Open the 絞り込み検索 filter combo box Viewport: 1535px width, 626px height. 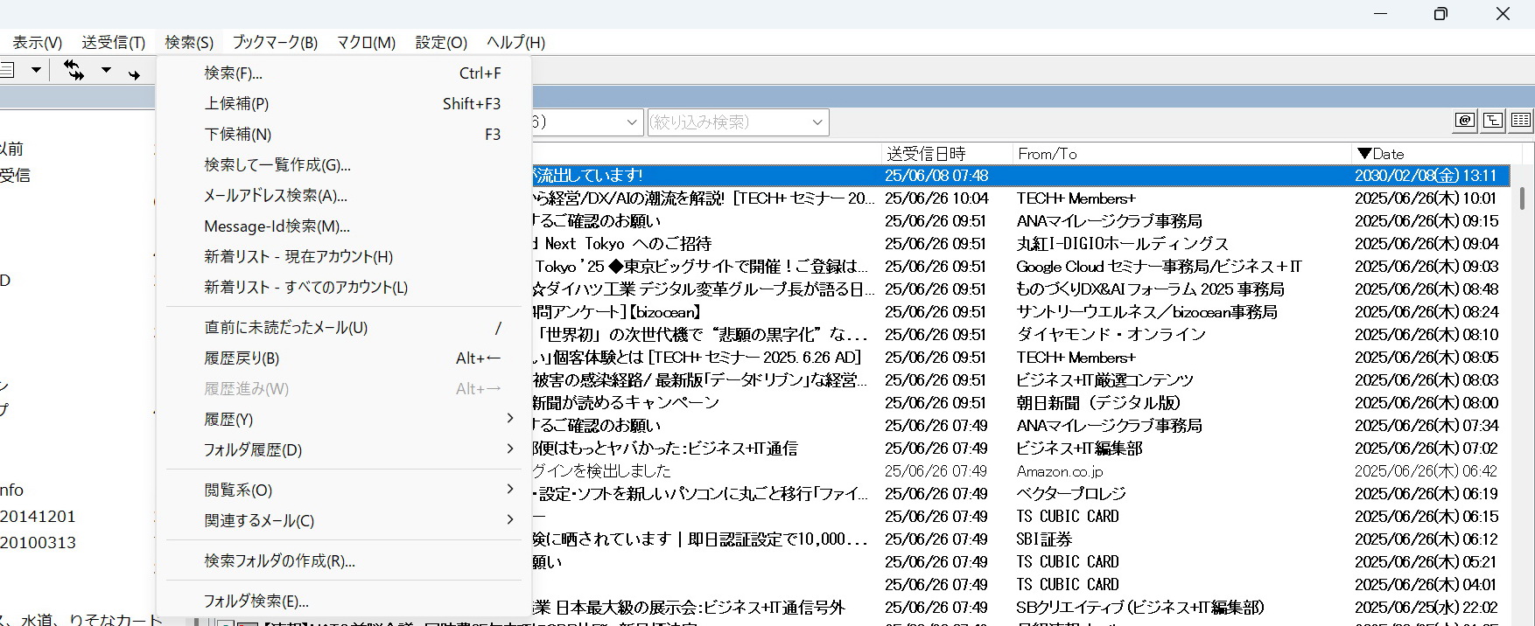(x=737, y=122)
